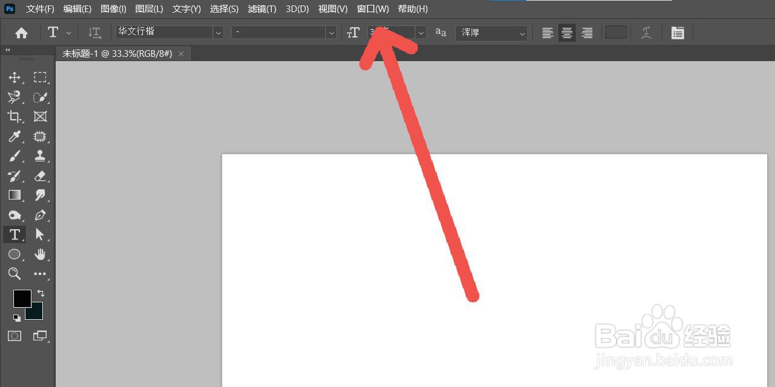The image size is (775, 387).
Task: Select the Frame tool
Action: pos(40,117)
